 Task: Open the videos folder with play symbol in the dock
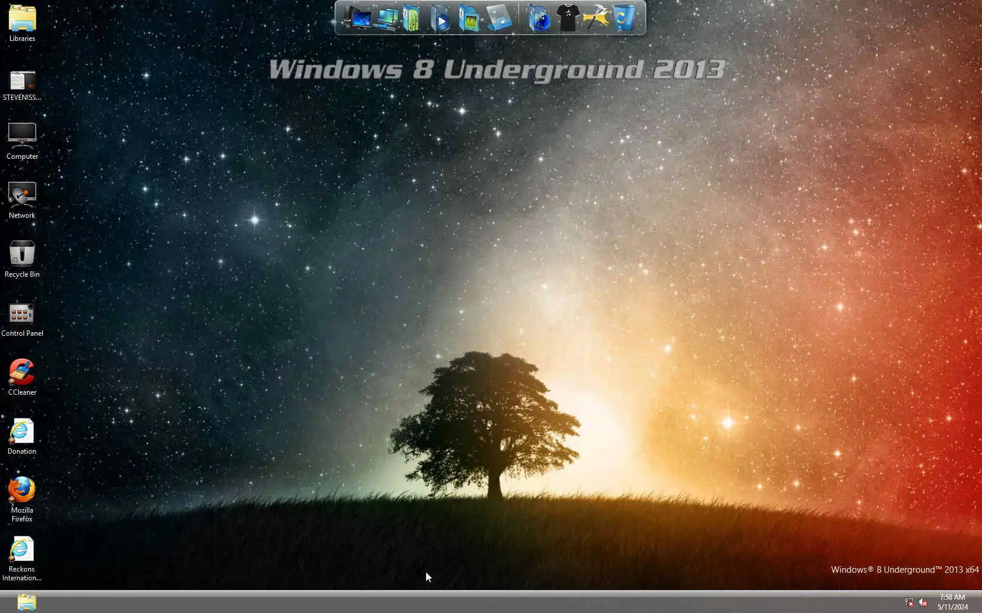440,18
